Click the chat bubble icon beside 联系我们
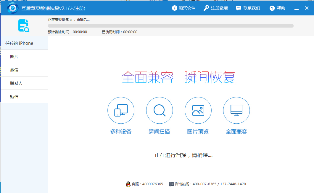The width and height of the screenshot is (314, 193). [239, 8]
